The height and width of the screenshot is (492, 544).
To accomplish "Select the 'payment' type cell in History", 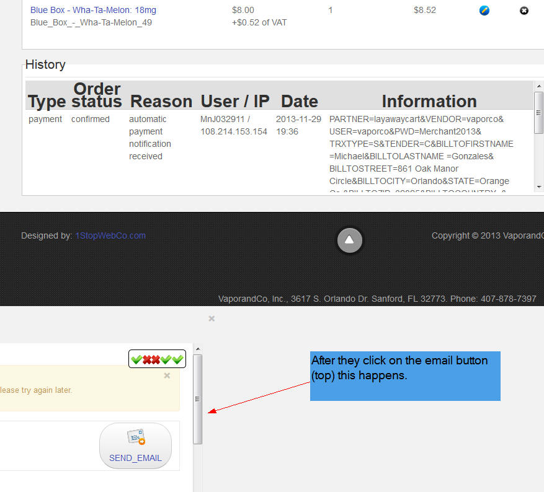I will click(x=45, y=119).
